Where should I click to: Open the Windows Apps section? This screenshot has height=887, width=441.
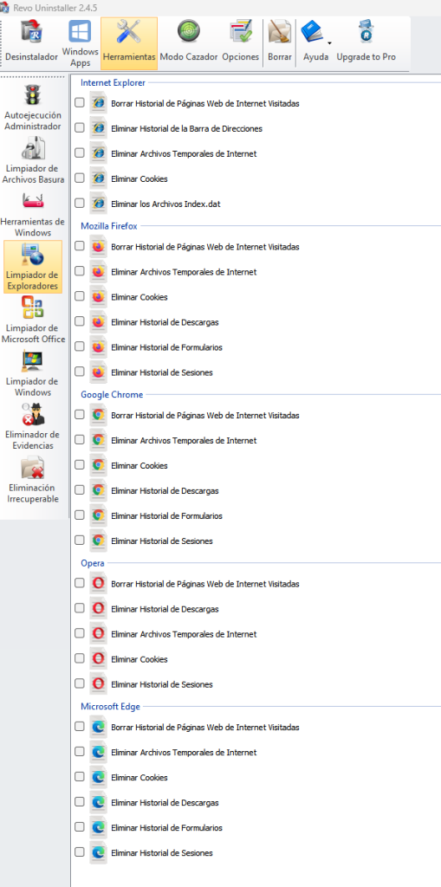click(x=81, y=43)
